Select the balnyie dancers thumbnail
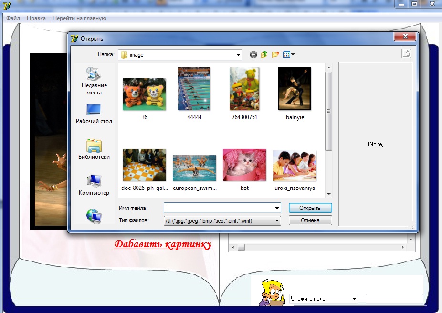The image size is (442, 313). 295,89
